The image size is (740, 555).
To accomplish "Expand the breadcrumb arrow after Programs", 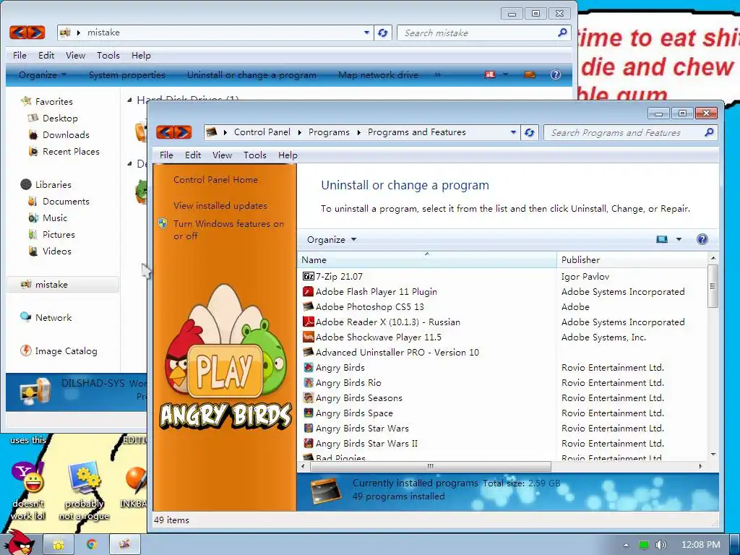I will click(358, 133).
